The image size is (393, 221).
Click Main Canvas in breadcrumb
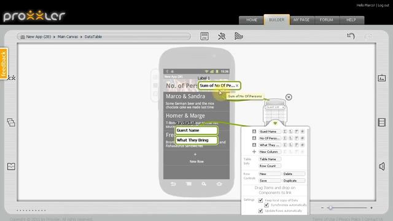pos(68,37)
